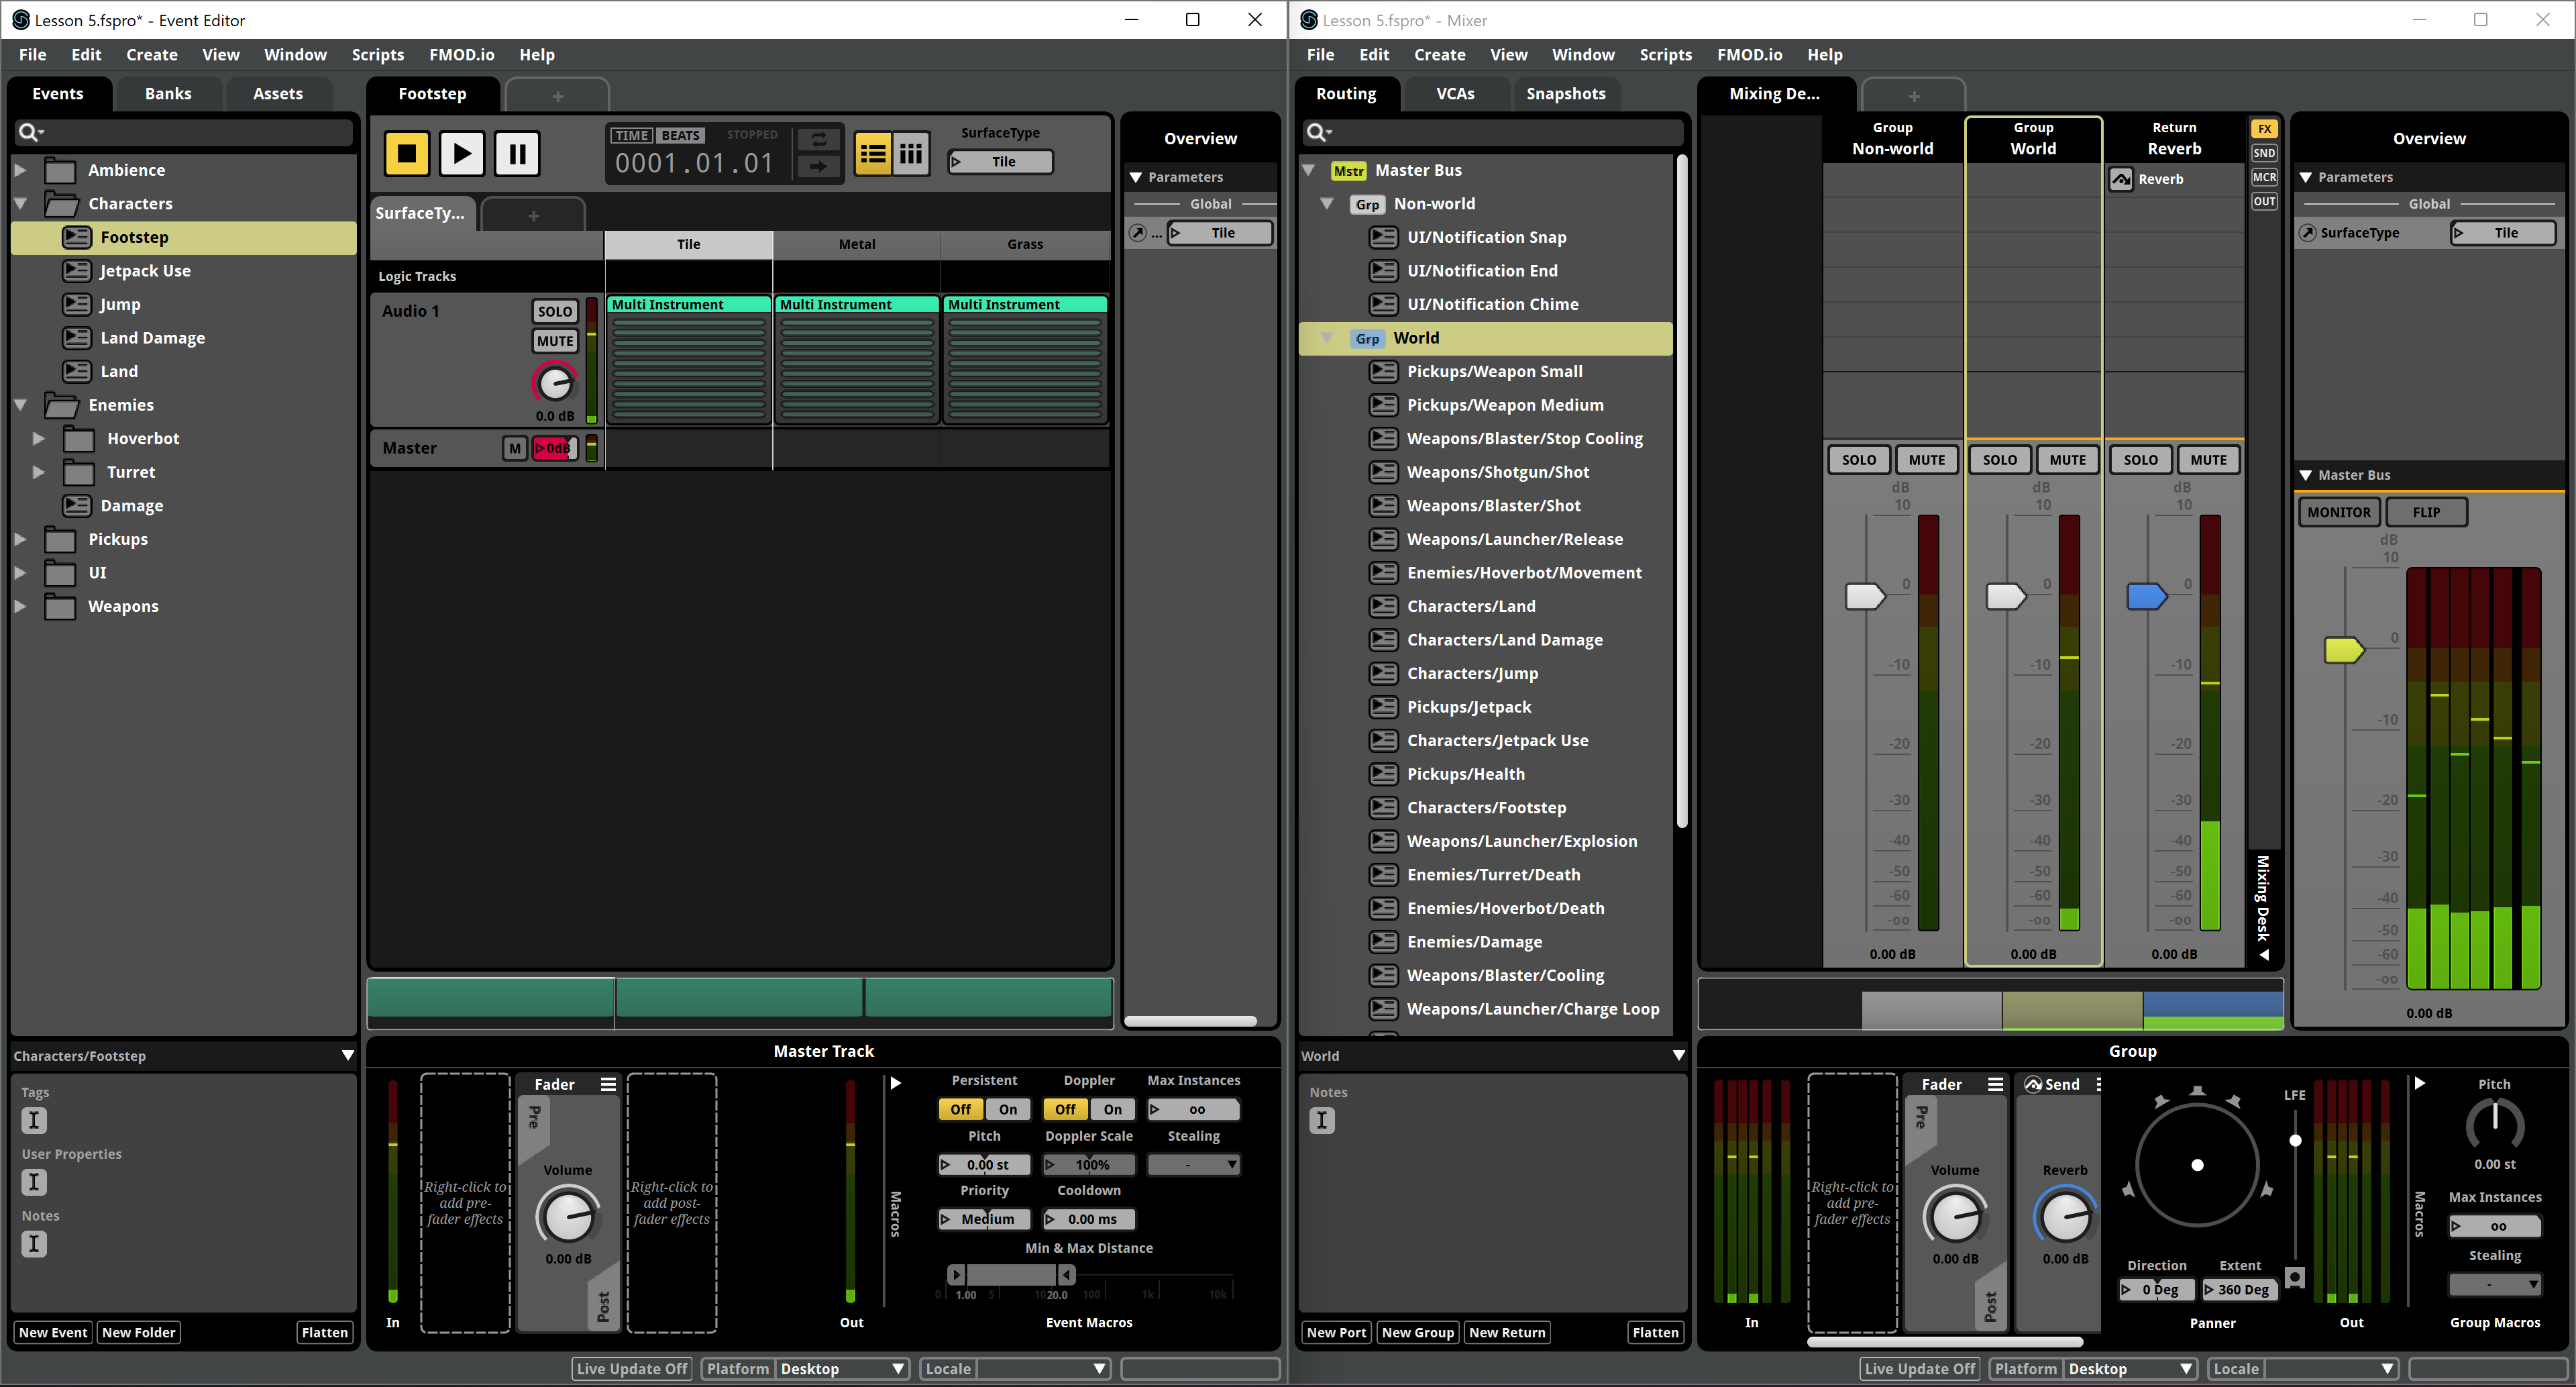Select the Metal parameter segment header
Viewport: 2576px width, 1387px height.
tap(857, 244)
